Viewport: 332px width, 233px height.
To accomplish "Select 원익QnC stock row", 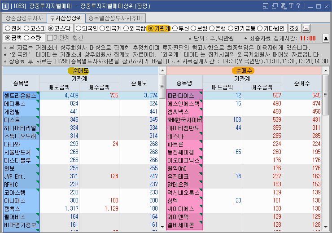I will pos(185,168).
